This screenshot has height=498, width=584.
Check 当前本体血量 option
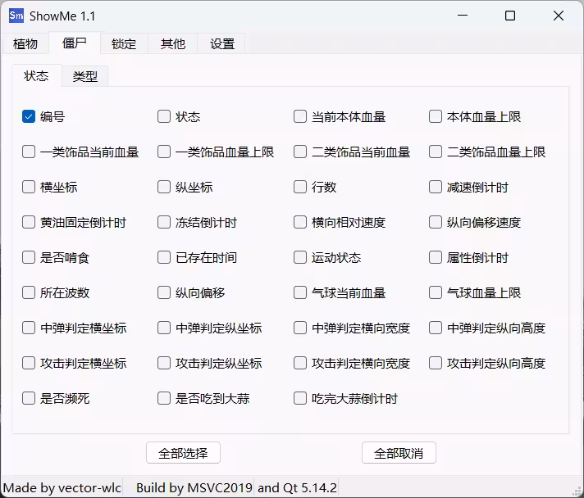300,116
